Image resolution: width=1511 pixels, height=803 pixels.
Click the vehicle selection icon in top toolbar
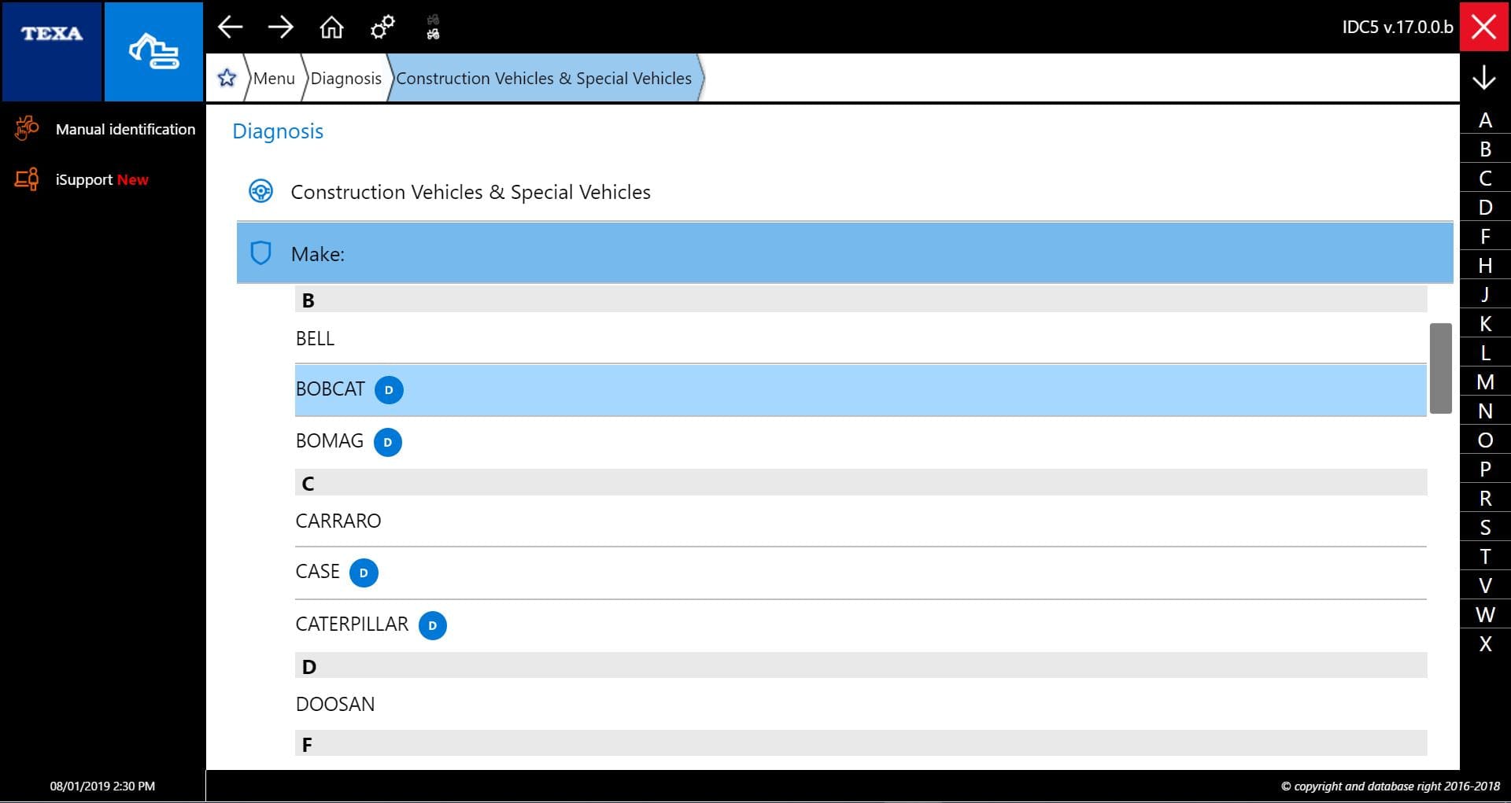pyautogui.click(x=433, y=28)
